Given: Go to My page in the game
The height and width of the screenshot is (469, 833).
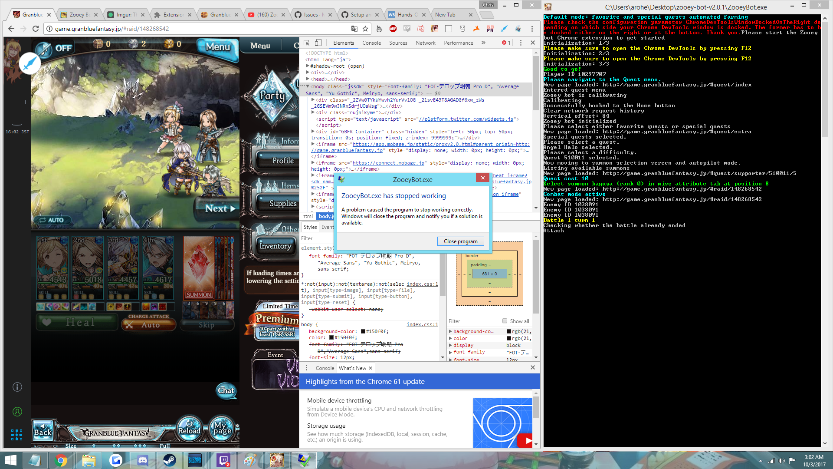Looking at the screenshot, I should click(222, 429).
